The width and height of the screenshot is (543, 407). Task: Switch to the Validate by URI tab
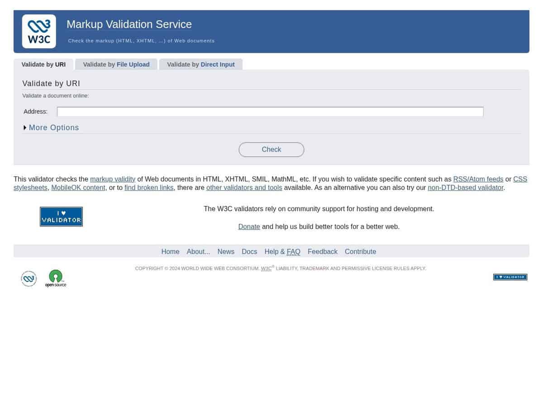click(43, 65)
